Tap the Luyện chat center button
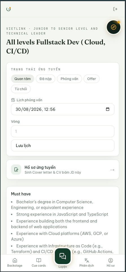This screenshot has width=126, height=272. (63, 256)
